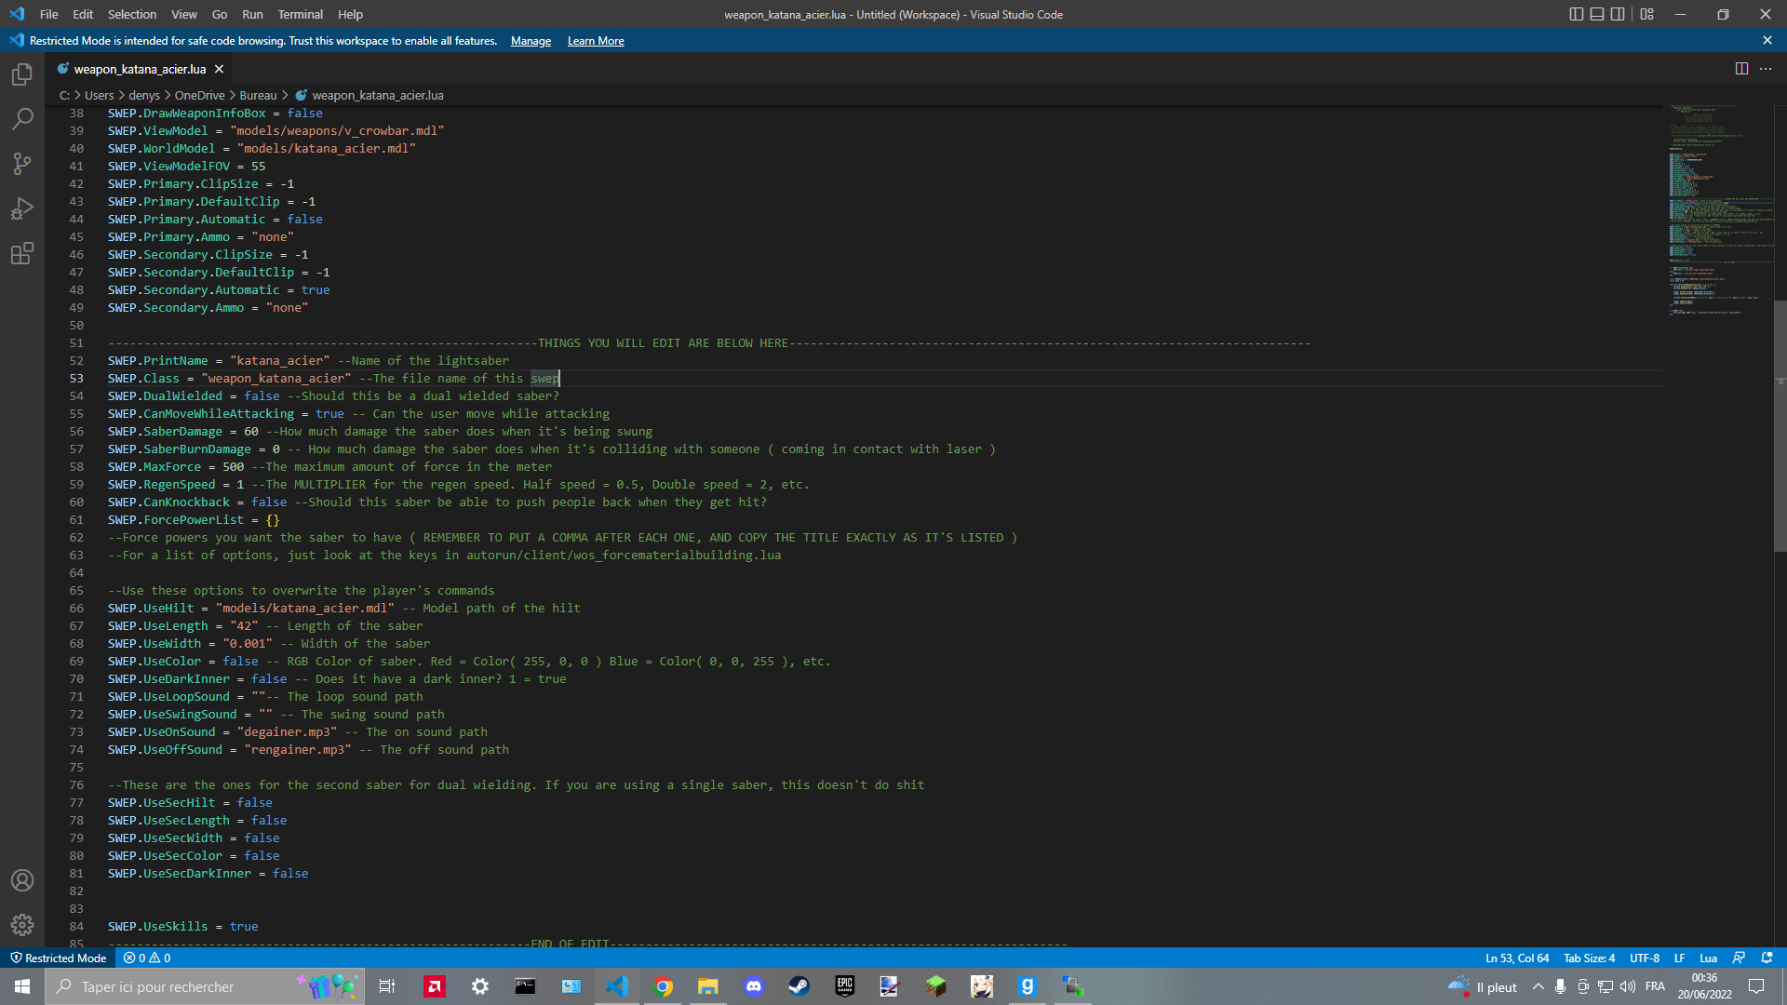Open the Accounts menu icon

coord(22,880)
